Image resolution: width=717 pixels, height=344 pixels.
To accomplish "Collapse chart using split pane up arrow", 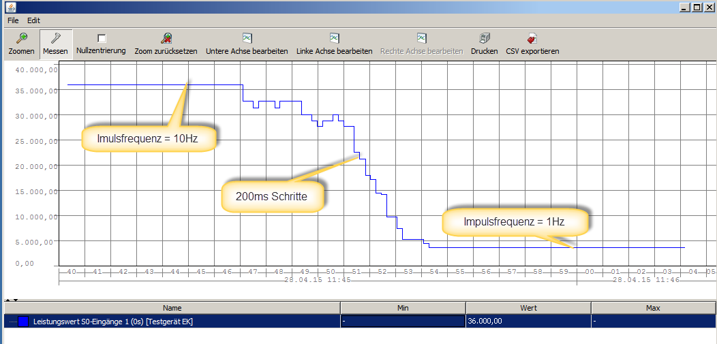I will click(7, 300).
